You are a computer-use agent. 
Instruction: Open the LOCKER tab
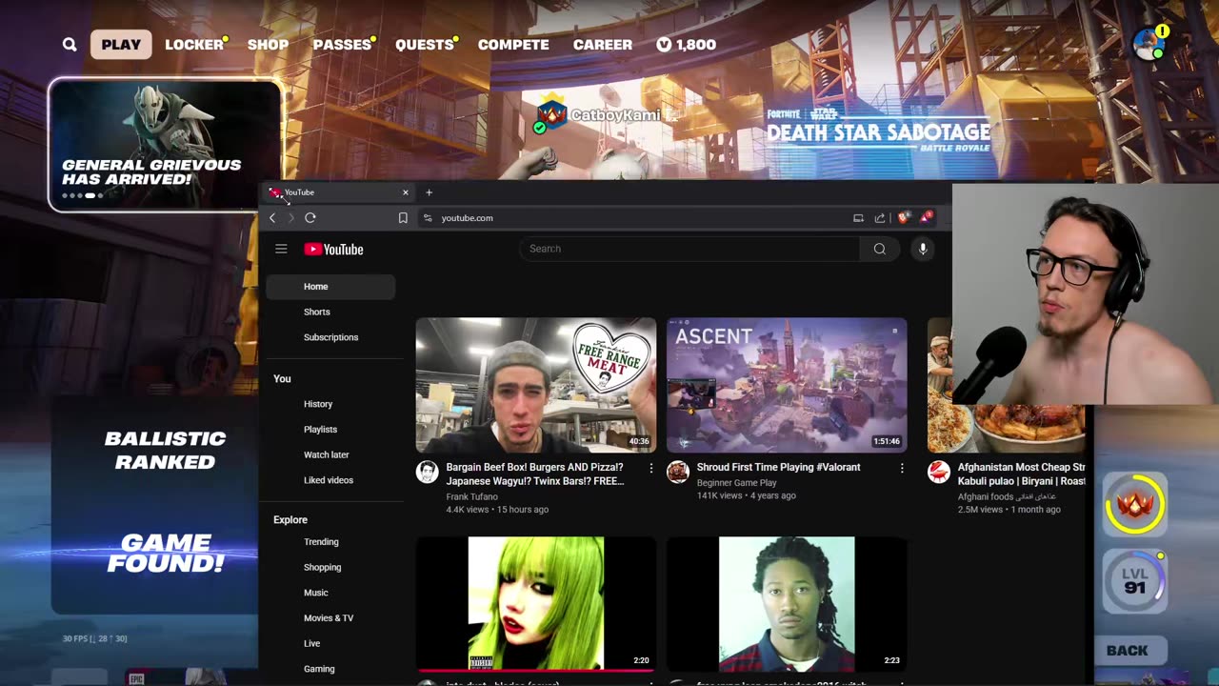(x=194, y=44)
